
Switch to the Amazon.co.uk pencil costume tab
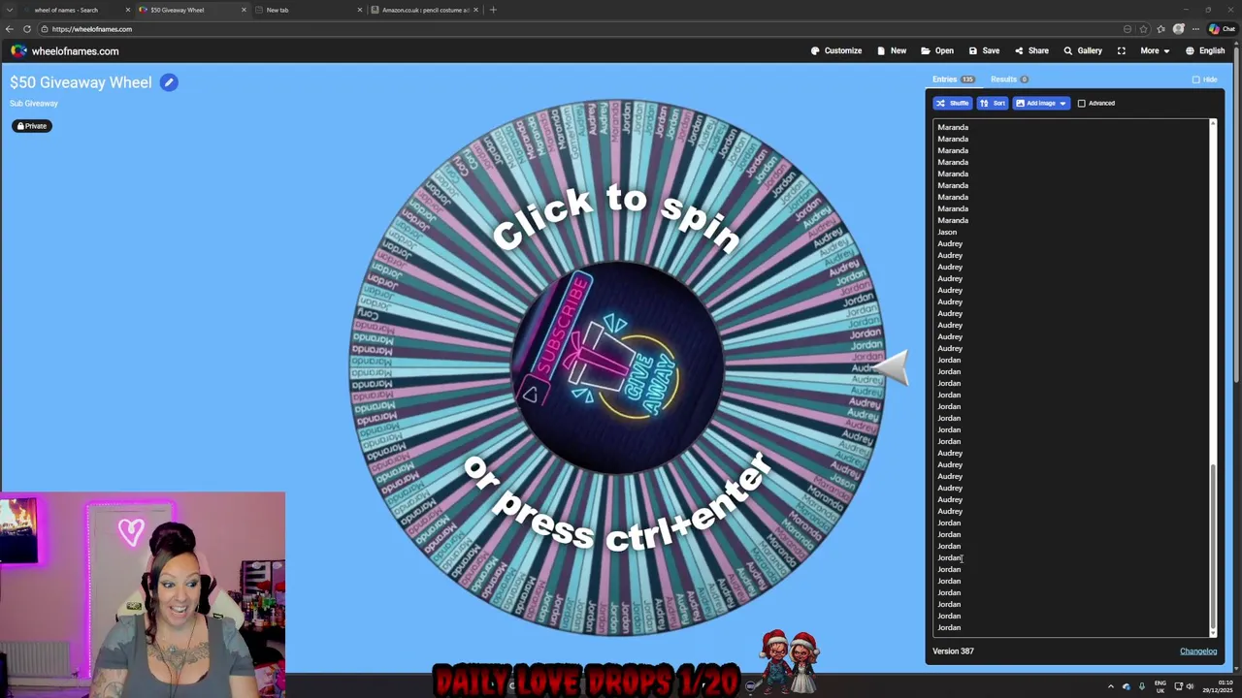[x=425, y=10]
